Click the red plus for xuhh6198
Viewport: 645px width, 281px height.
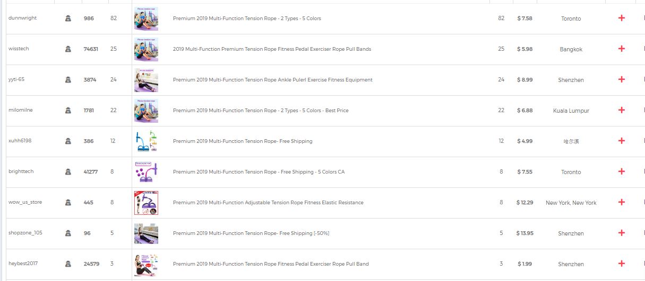[x=622, y=141]
